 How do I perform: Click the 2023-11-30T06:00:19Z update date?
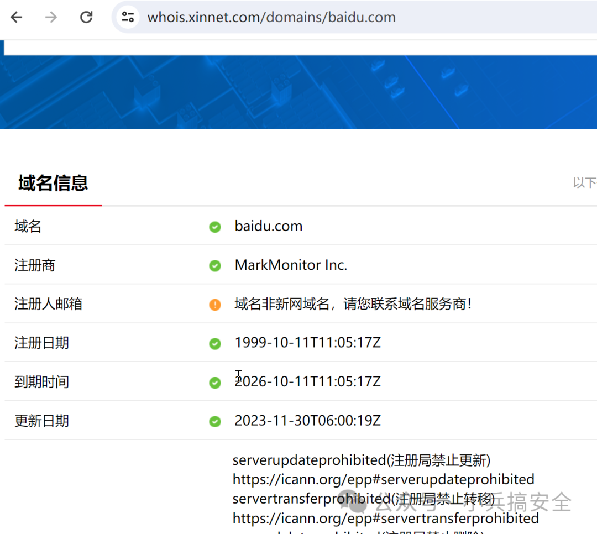pos(307,421)
